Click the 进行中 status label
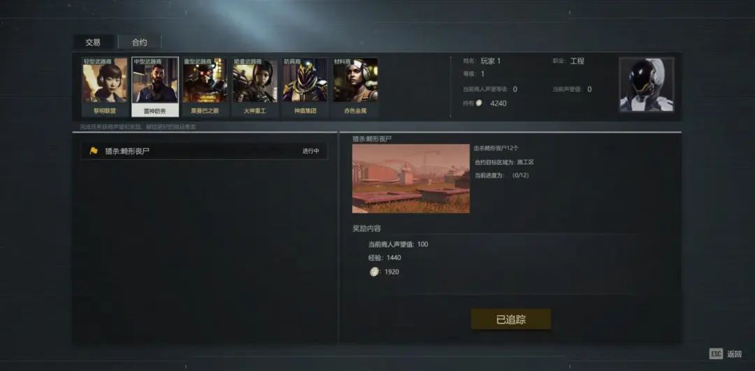 tap(310, 151)
